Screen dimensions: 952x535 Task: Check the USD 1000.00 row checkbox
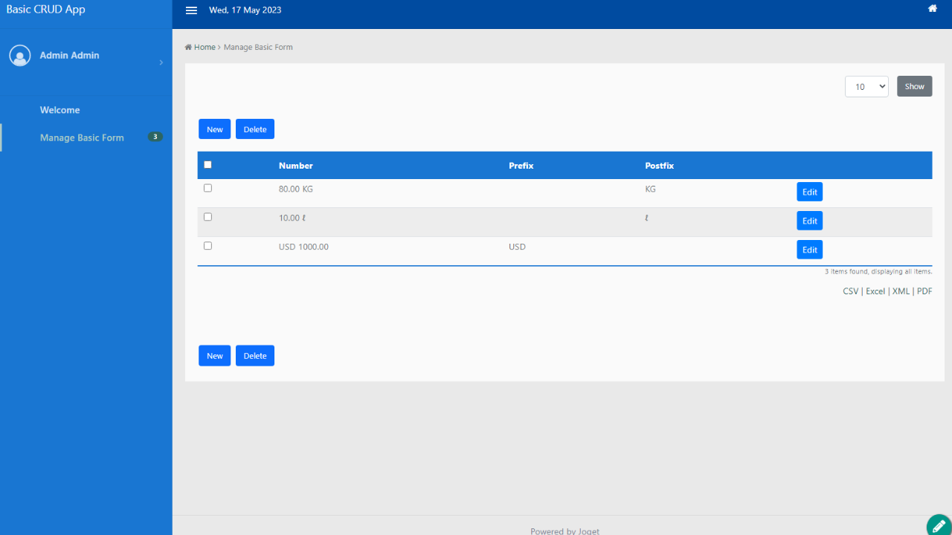208,246
